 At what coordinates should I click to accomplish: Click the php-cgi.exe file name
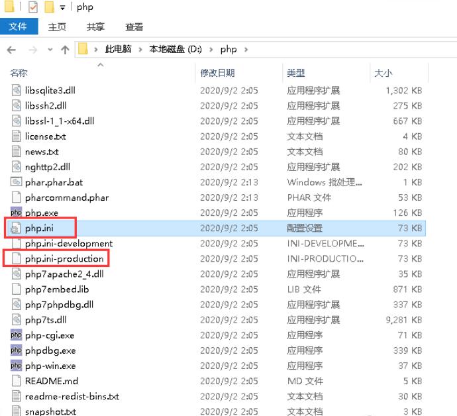[x=50, y=336]
